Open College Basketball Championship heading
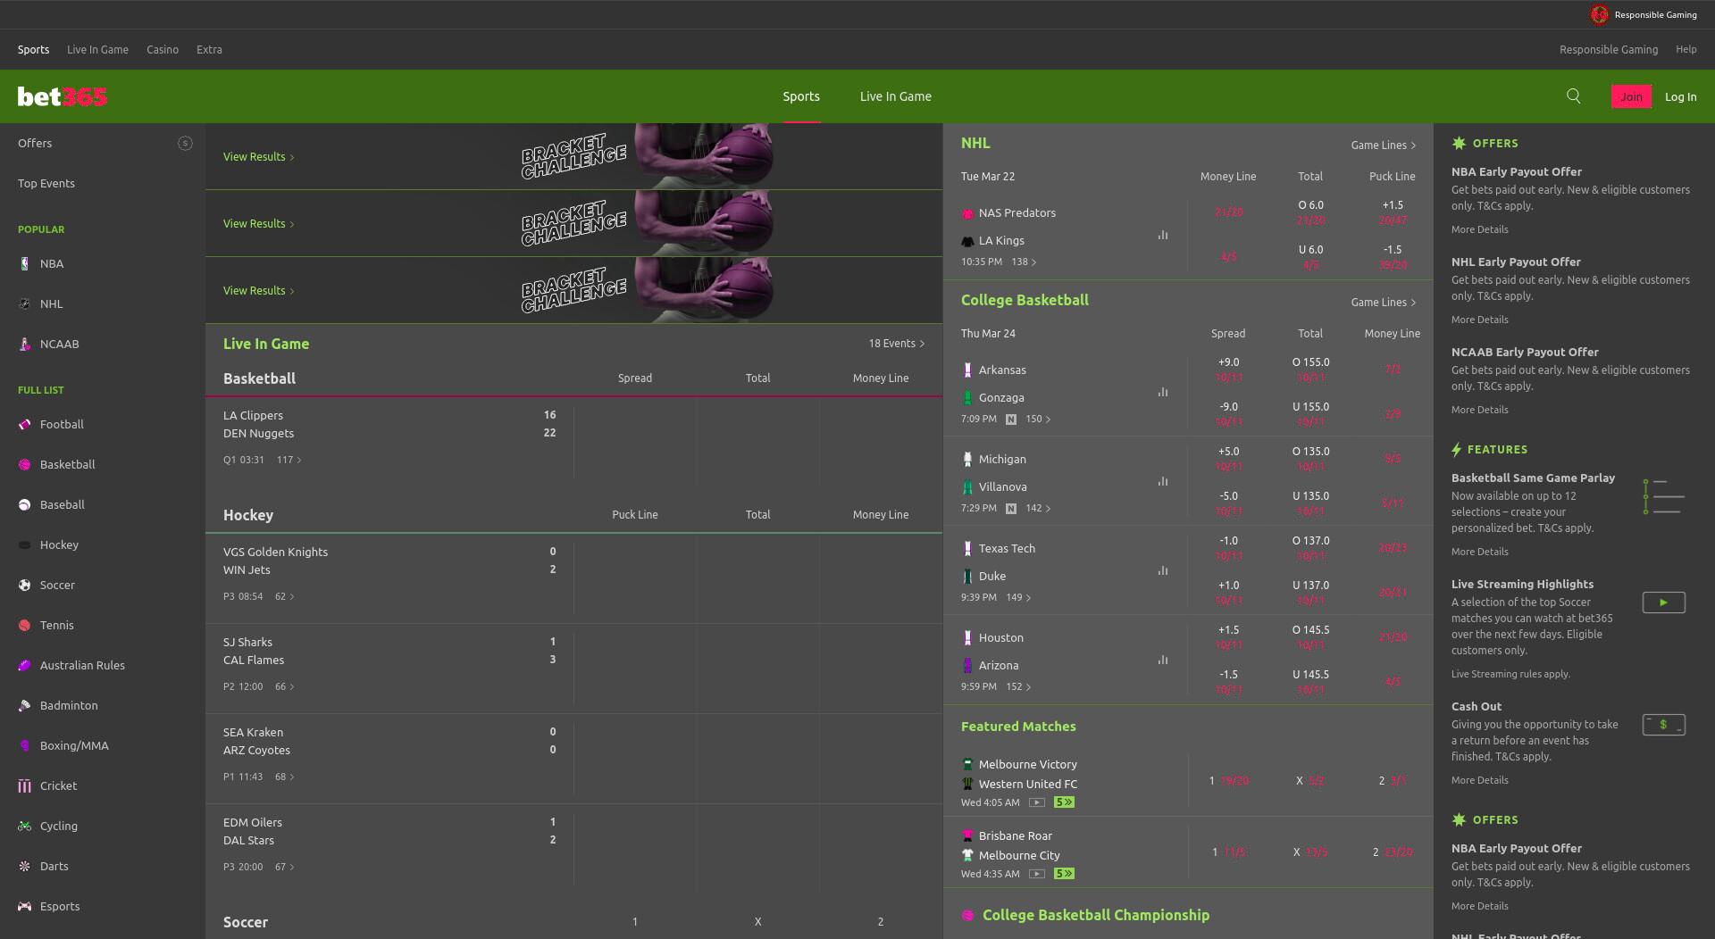 [x=1096, y=916]
